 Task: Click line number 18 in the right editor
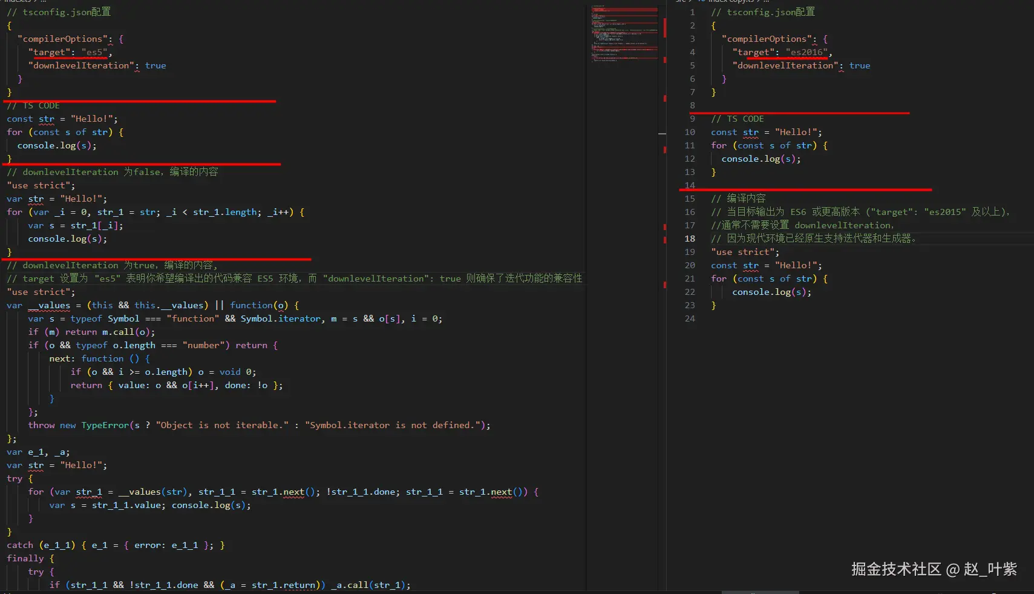(x=690, y=239)
